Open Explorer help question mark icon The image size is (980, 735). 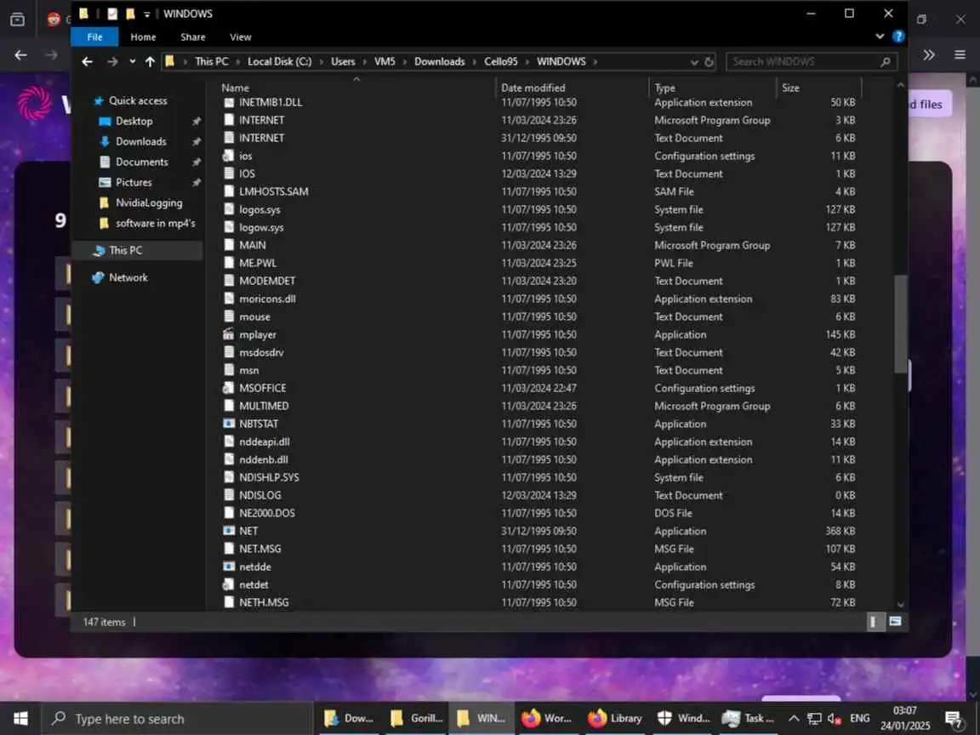tap(898, 37)
